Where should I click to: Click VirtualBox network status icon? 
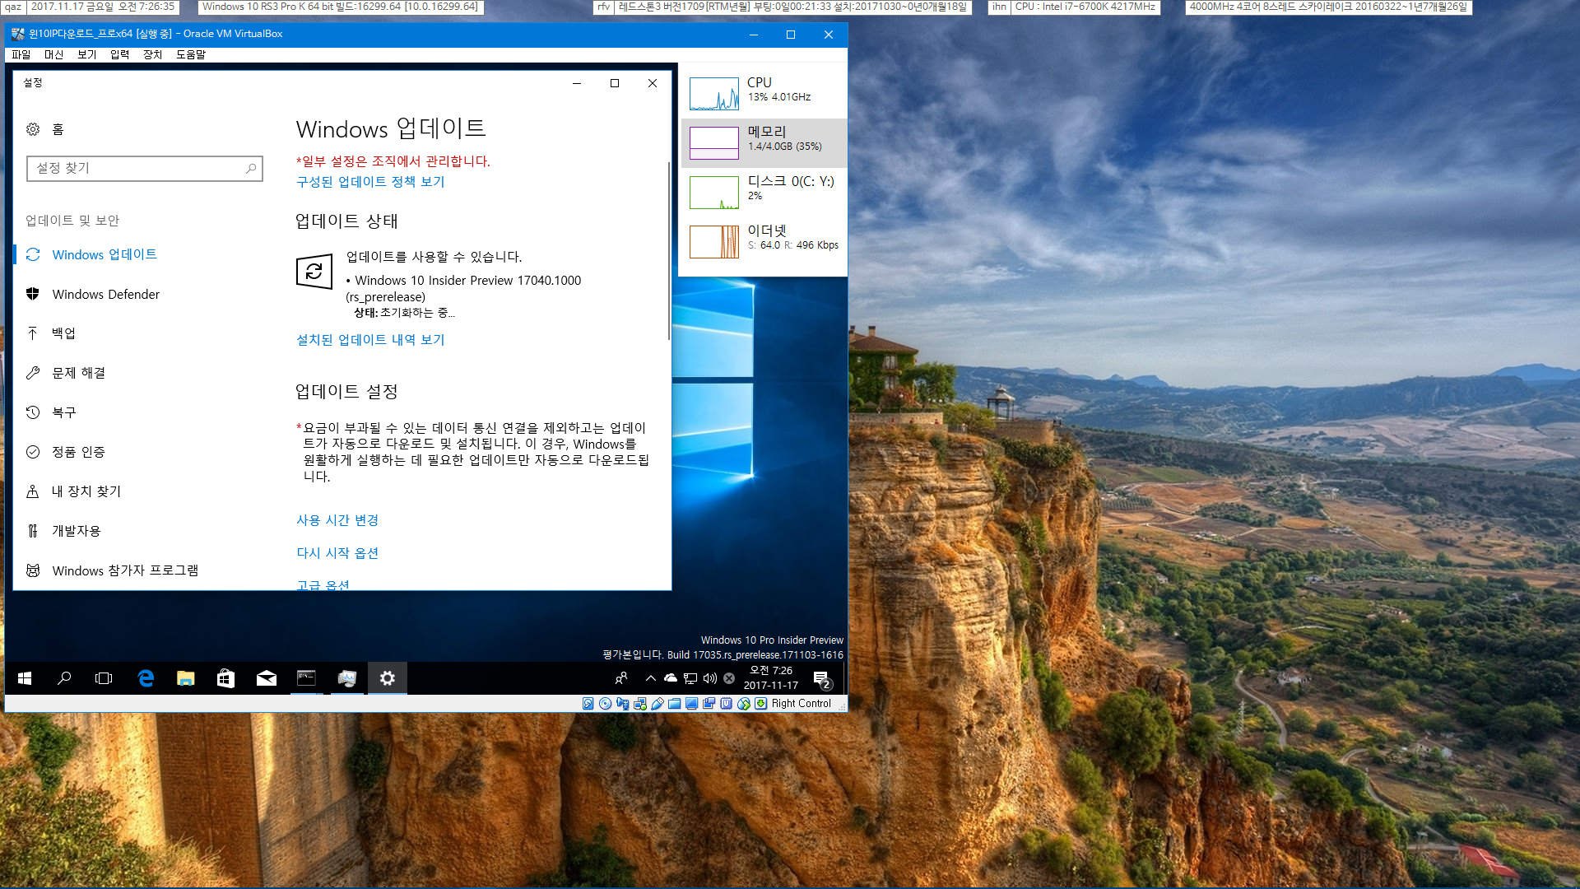(640, 704)
